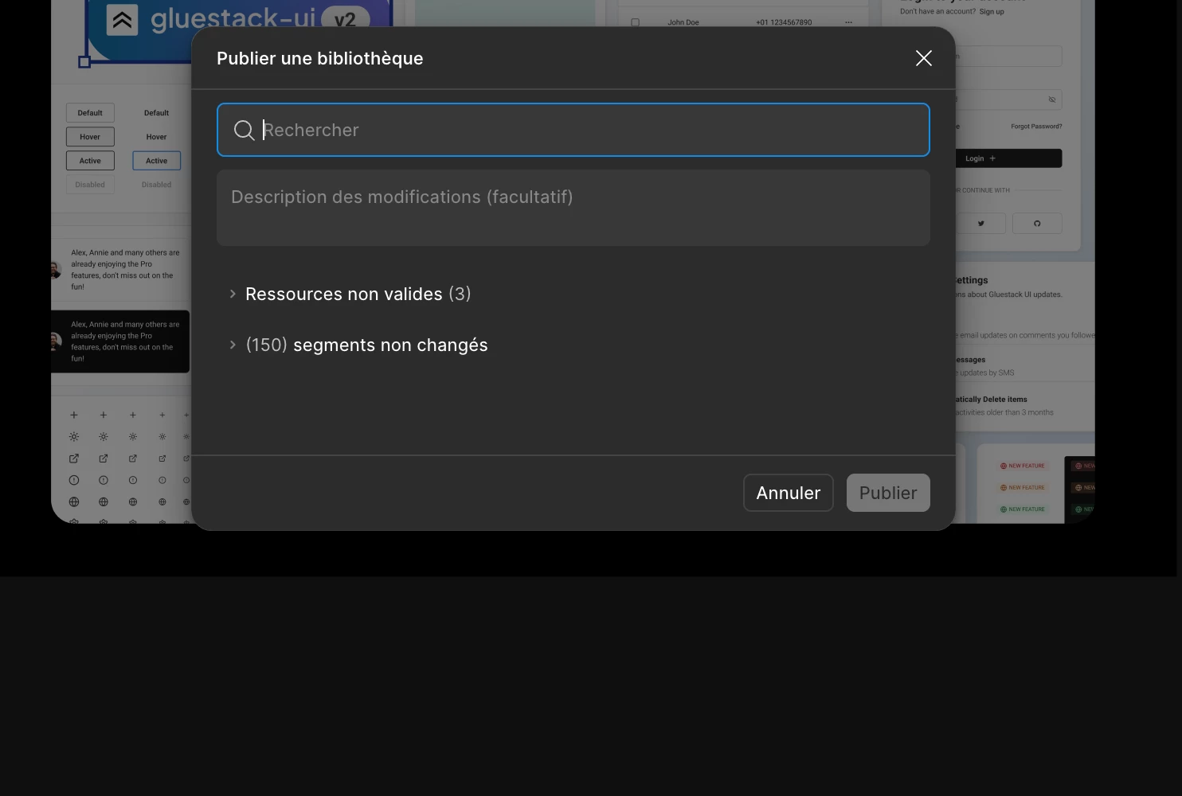Screen dimensions: 1182x796
Task: Expand Ressources non valides chevron
Action: pos(233,294)
